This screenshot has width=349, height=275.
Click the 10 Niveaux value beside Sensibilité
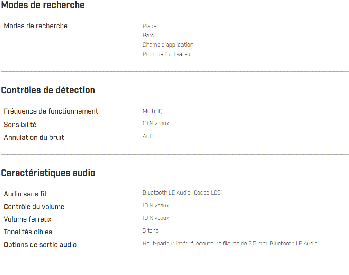(x=156, y=124)
